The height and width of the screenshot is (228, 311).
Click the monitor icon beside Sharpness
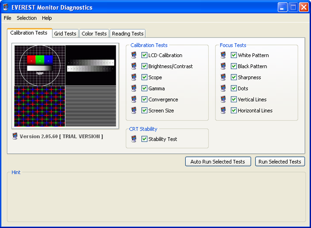(223, 77)
